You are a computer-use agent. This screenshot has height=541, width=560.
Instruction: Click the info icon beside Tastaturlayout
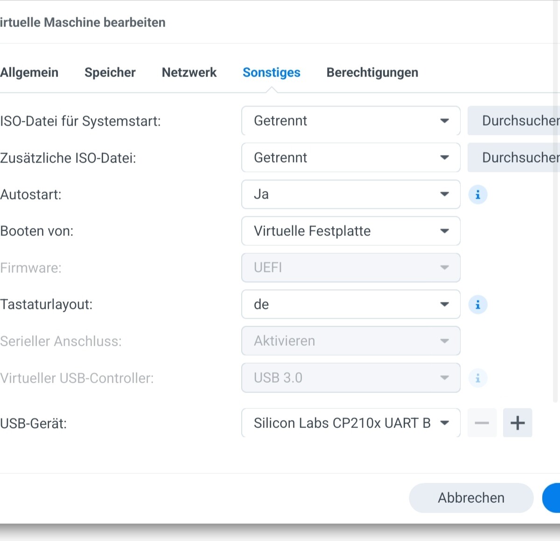click(477, 305)
